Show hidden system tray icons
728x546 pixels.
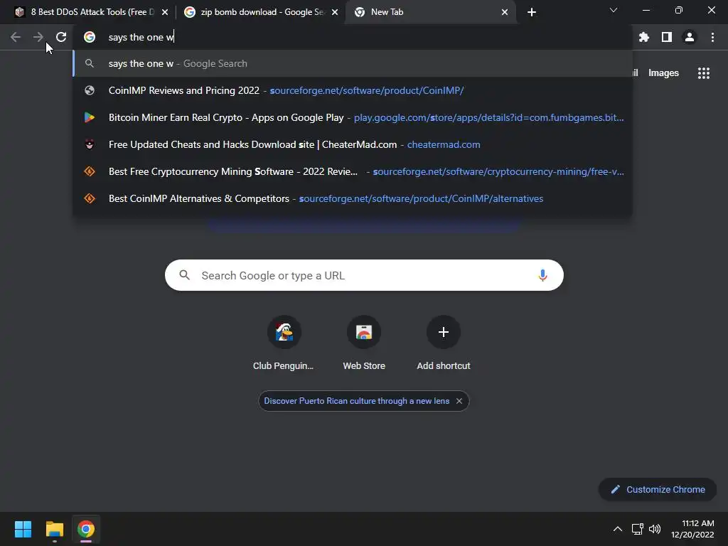pyautogui.click(x=618, y=529)
